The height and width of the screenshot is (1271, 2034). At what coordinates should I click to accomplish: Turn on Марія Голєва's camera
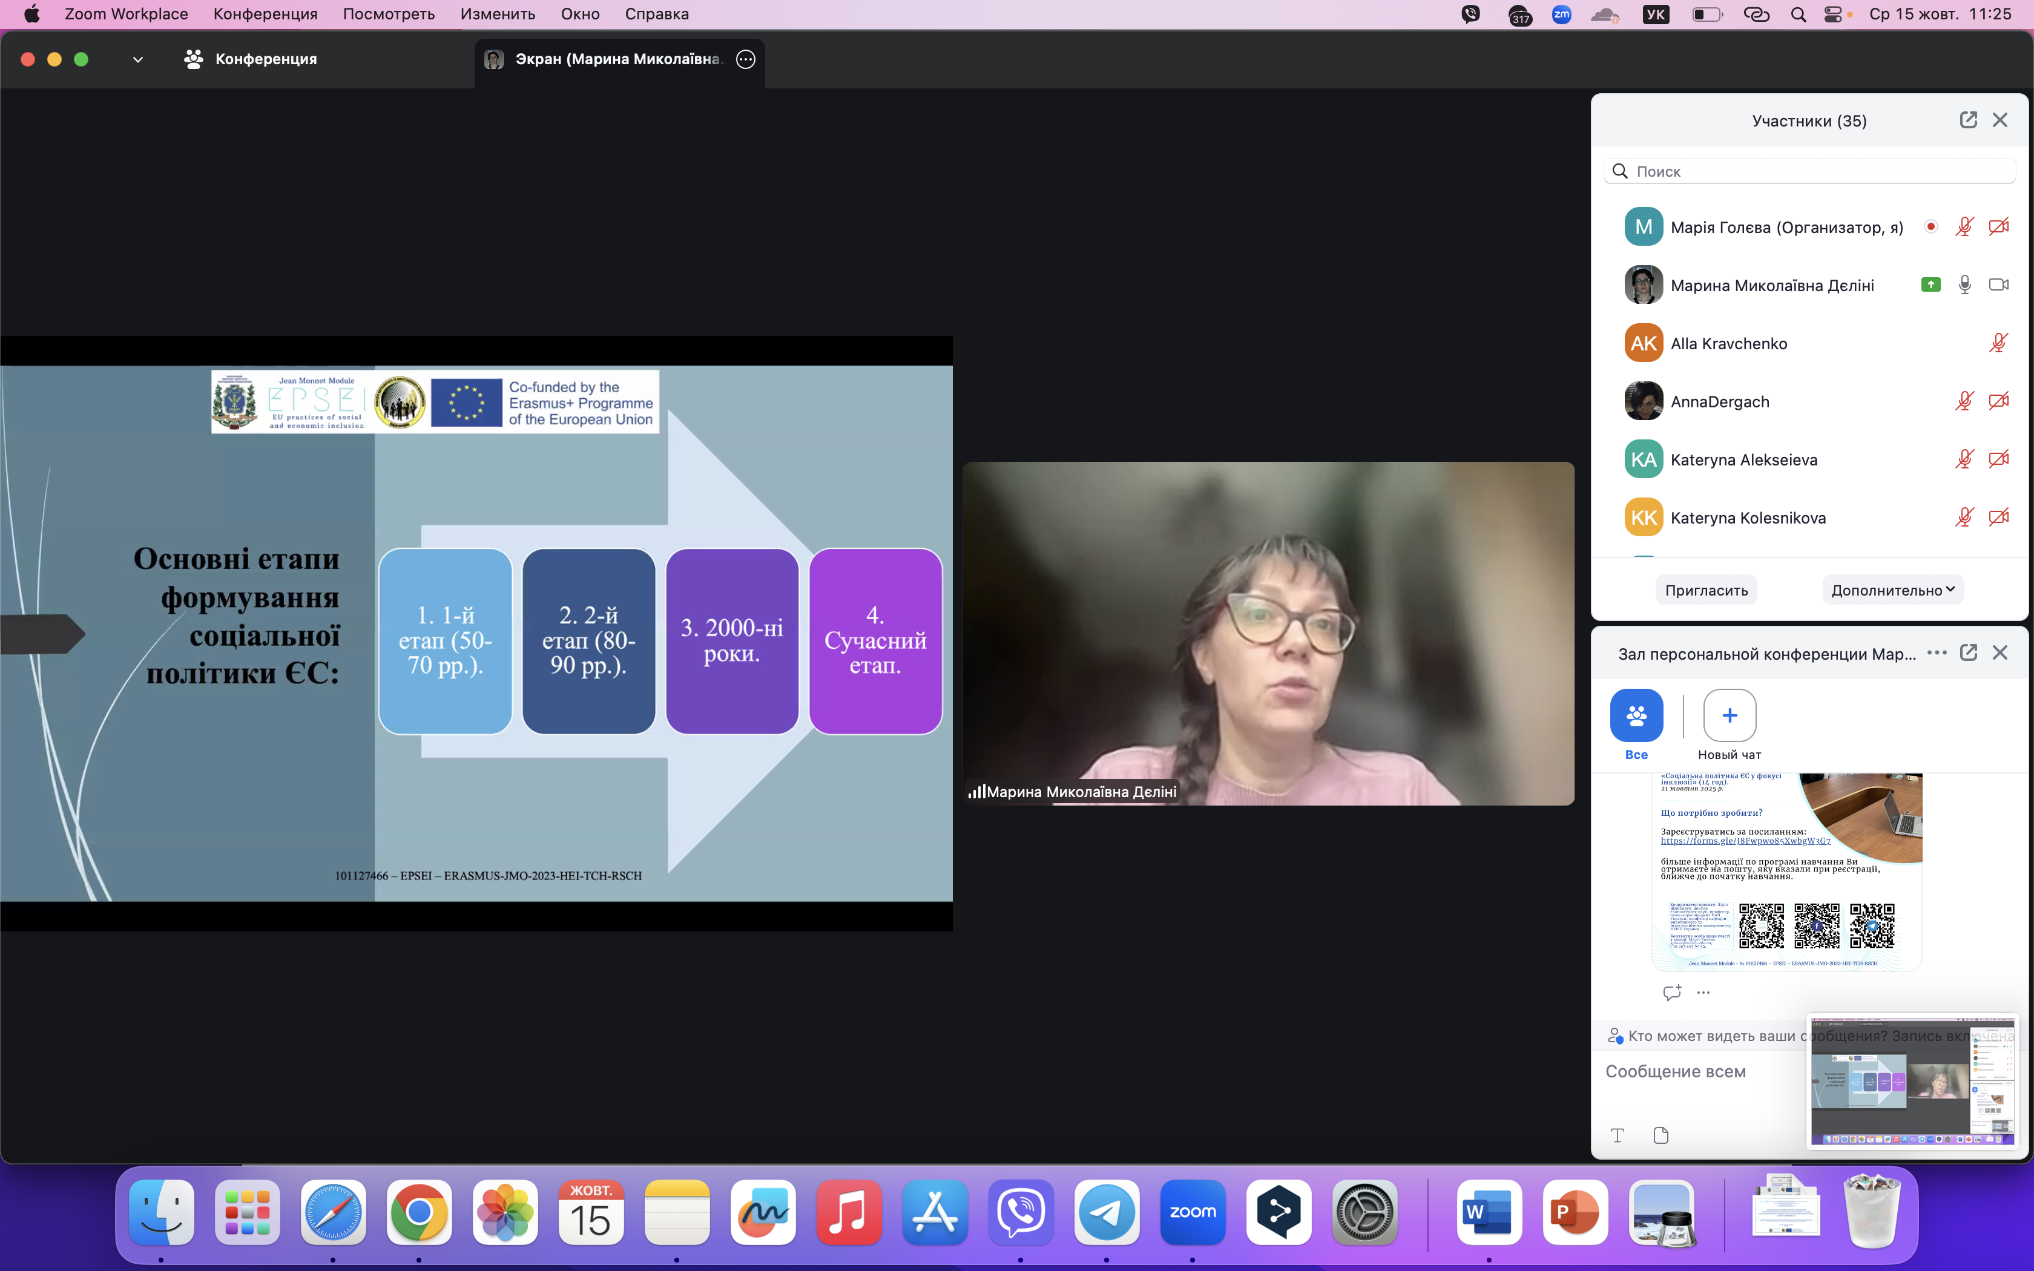[x=1999, y=227]
